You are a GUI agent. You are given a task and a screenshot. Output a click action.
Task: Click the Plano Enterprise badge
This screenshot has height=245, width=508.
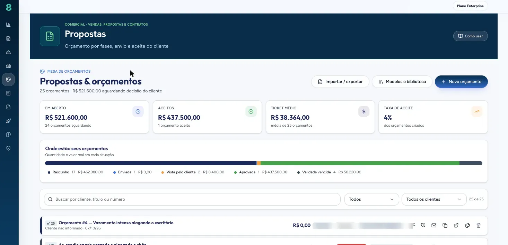pyautogui.click(x=470, y=6)
